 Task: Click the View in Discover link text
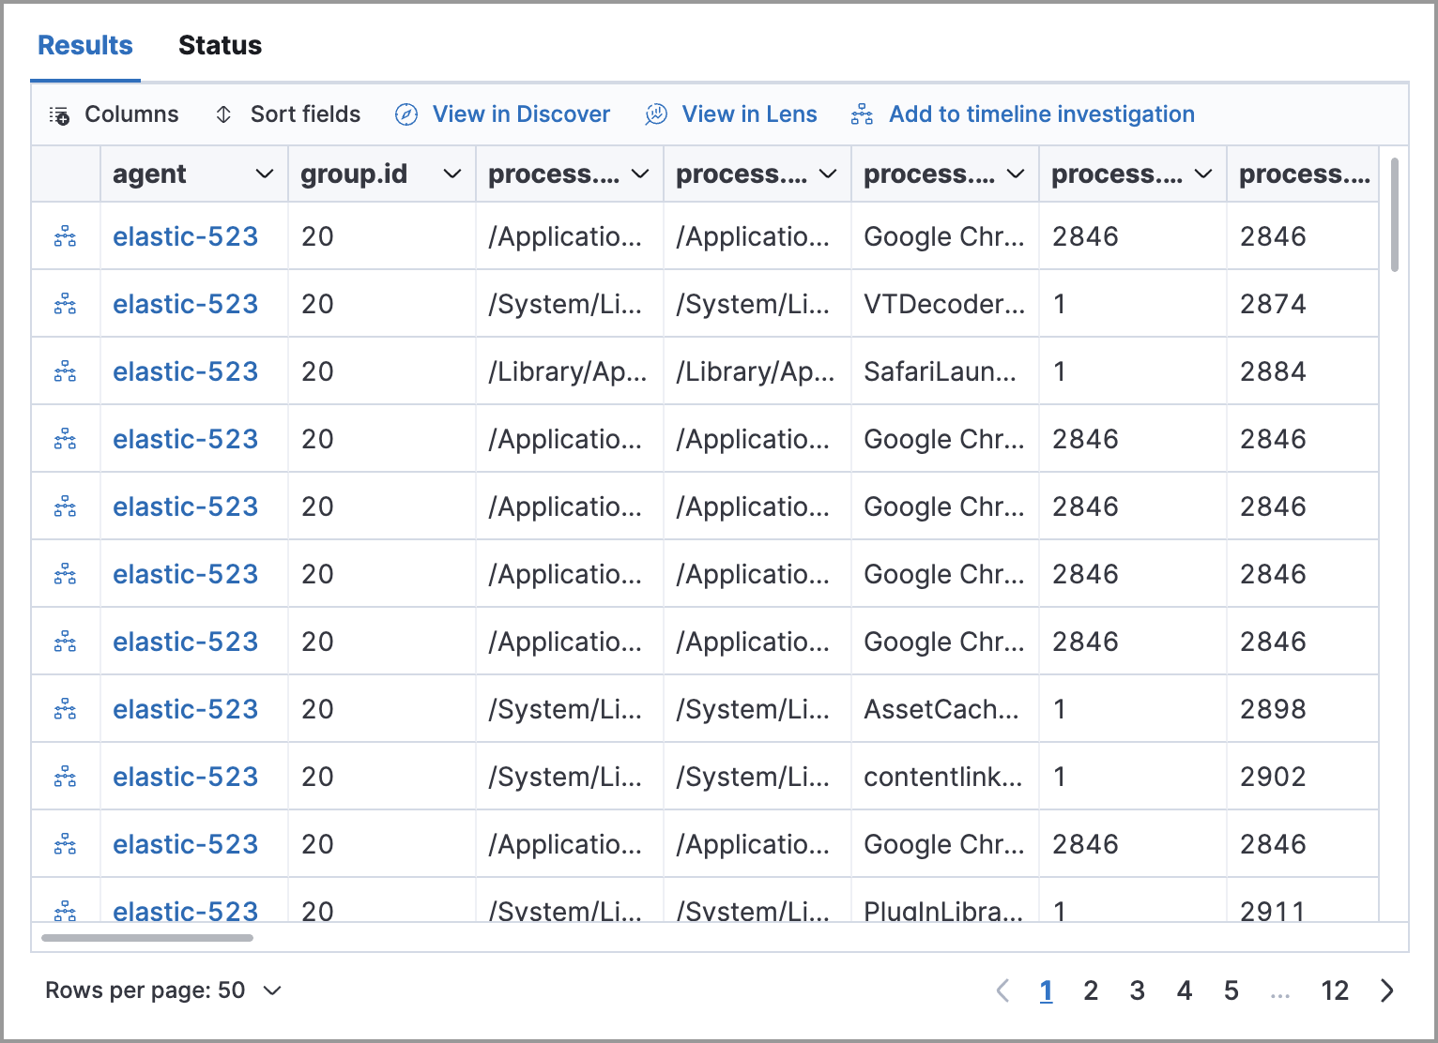point(520,113)
